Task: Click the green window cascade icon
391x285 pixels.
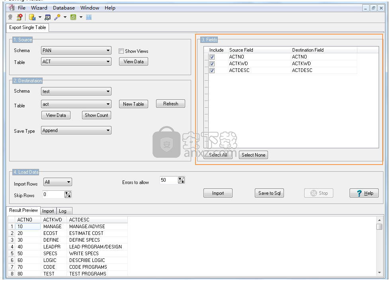Action: point(73,17)
